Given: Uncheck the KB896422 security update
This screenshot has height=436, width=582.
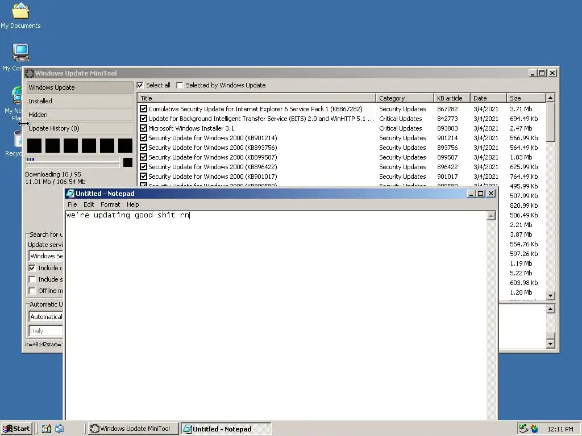Looking at the screenshot, I should [x=143, y=167].
